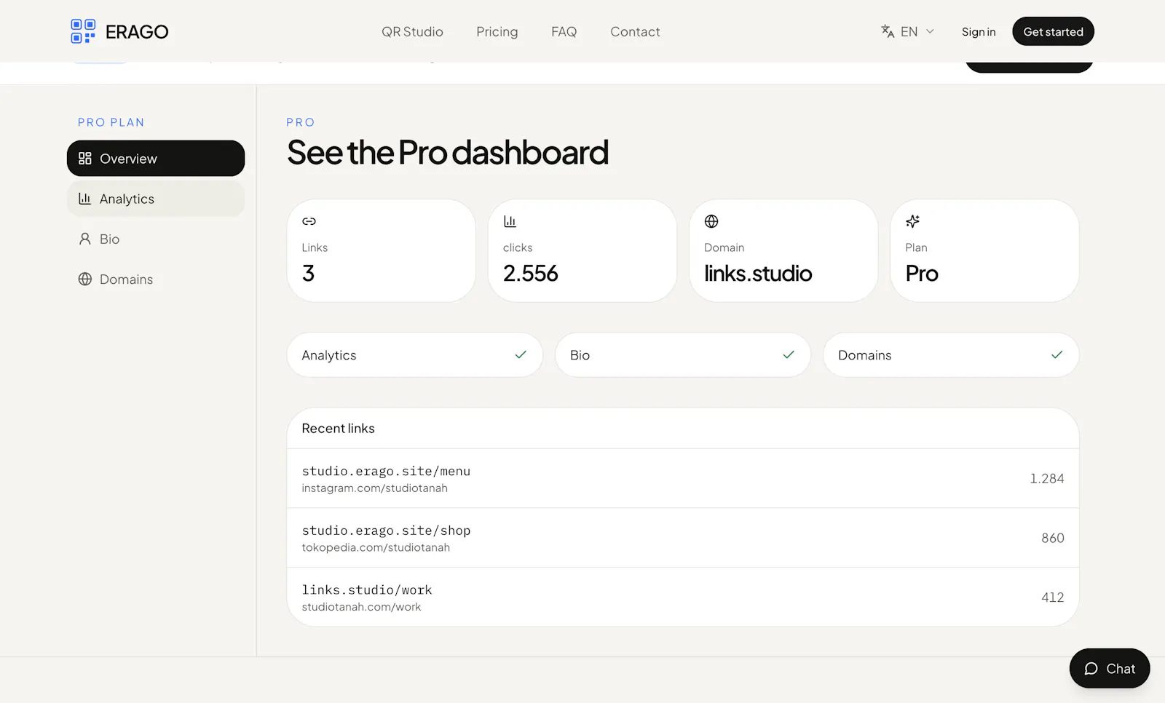Click the Overview grid icon in sidebar

tap(85, 159)
